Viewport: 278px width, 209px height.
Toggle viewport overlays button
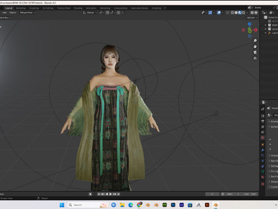point(219,13)
